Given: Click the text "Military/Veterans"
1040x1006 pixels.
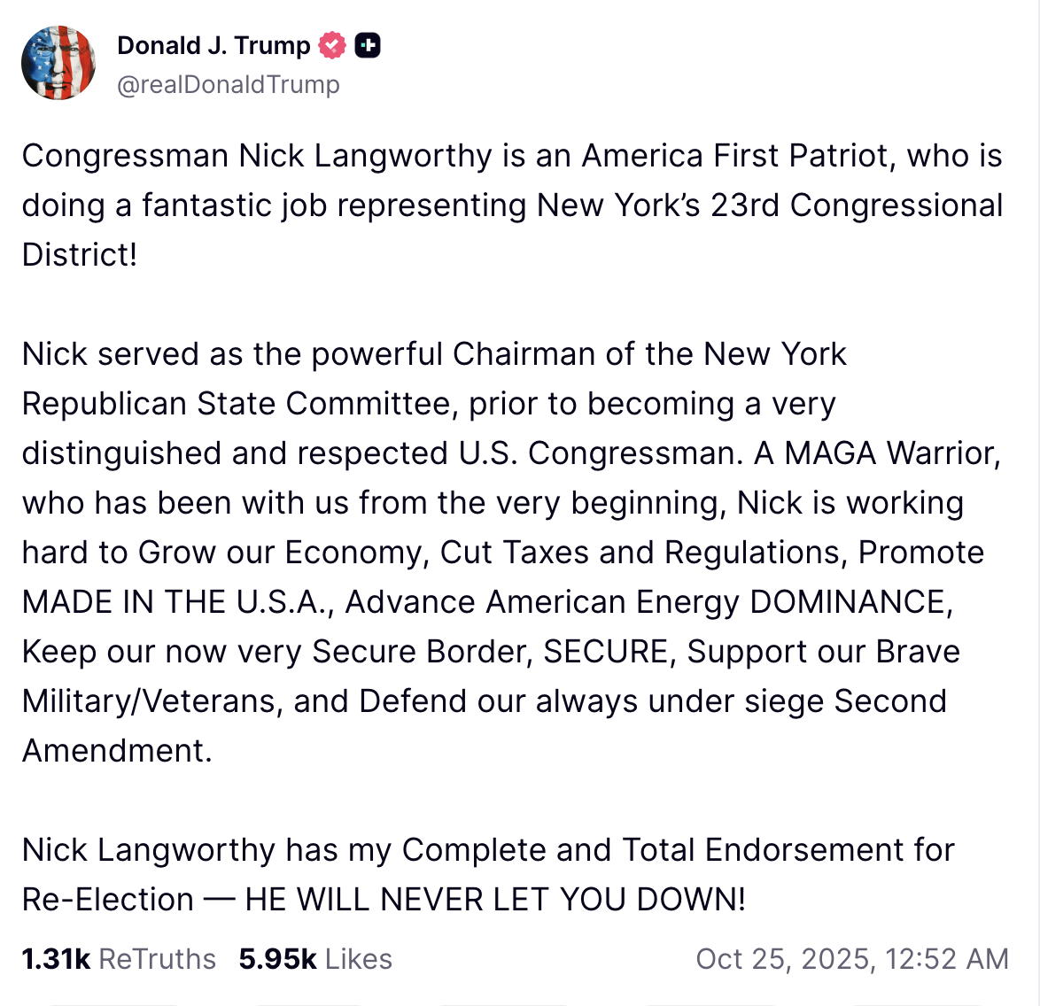Looking at the screenshot, I should [150, 701].
